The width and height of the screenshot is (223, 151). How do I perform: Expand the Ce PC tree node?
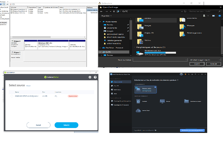tap(100, 51)
